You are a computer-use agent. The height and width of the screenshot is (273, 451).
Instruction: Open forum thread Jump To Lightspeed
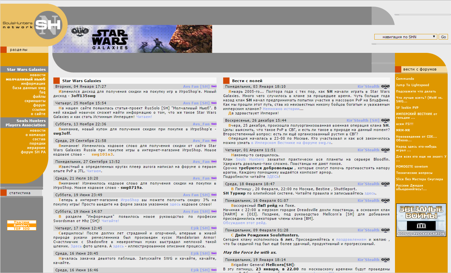point(413,85)
